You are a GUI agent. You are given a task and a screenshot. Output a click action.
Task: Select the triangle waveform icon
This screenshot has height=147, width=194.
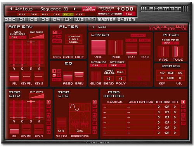[x=85, y=115]
